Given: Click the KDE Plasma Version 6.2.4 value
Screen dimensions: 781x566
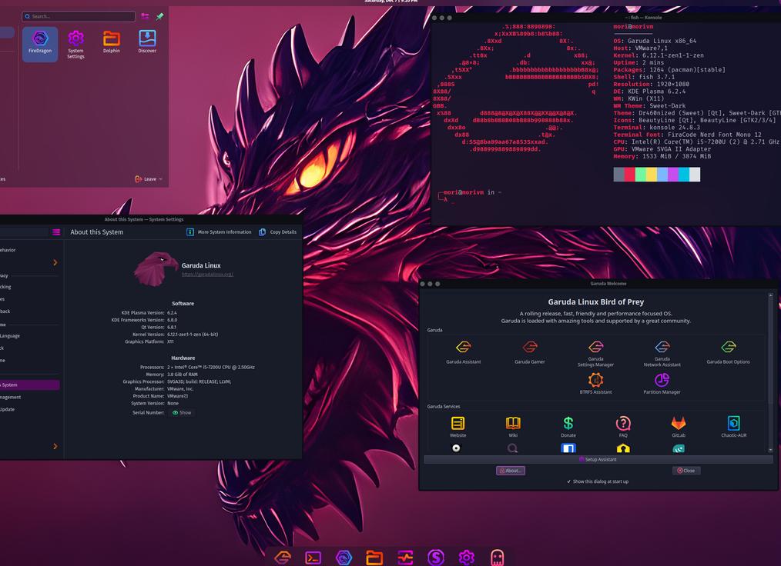Looking at the screenshot, I should [172, 313].
